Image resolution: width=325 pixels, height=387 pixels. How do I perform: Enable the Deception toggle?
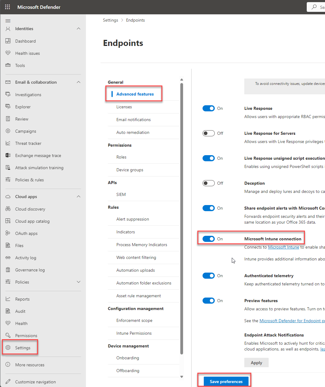[x=209, y=183]
